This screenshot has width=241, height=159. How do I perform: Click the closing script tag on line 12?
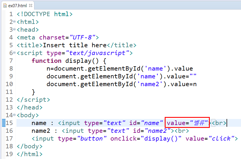point(33,100)
